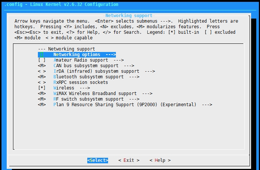
Task: Expand arrow after RF switch subsystem support
Action: [x=134, y=99]
